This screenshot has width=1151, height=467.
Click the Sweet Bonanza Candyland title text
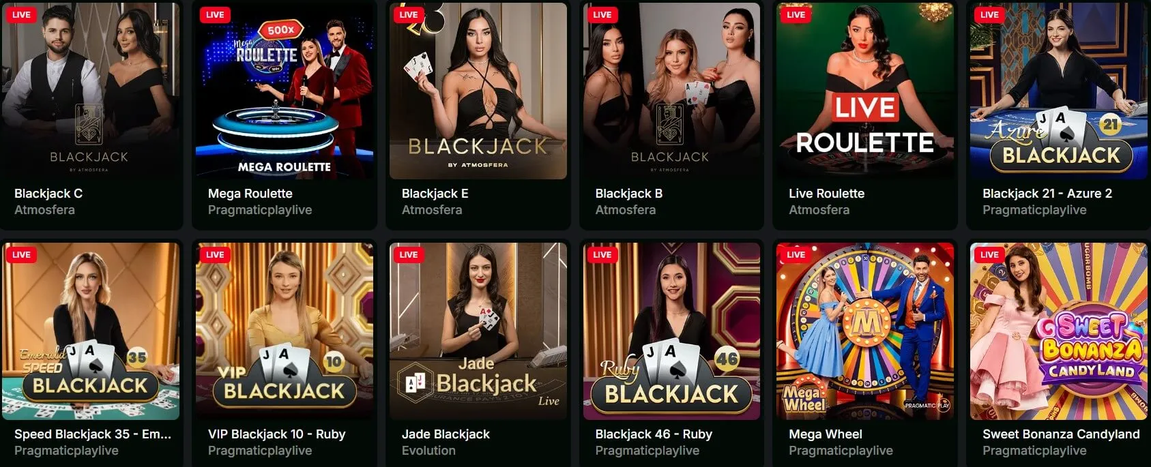[1061, 434]
